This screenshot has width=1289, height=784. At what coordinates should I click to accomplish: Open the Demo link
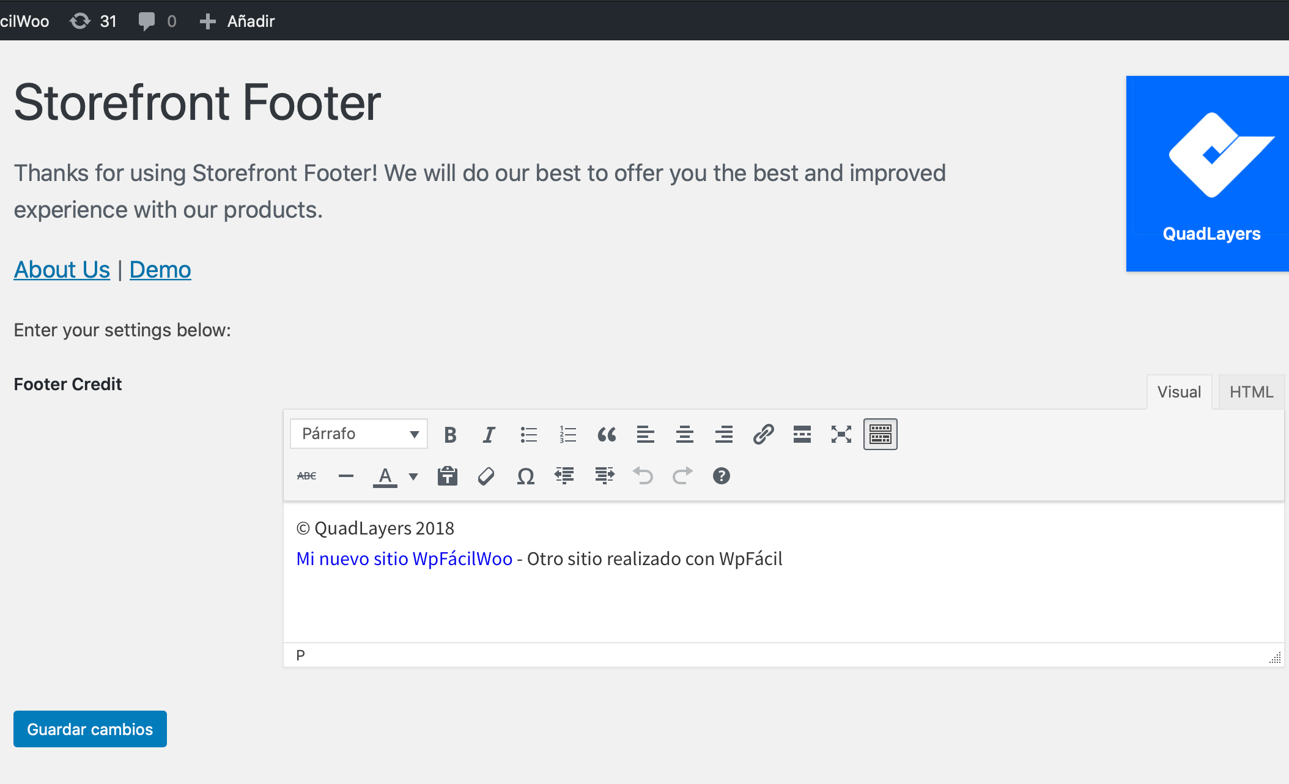pos(160,270)
